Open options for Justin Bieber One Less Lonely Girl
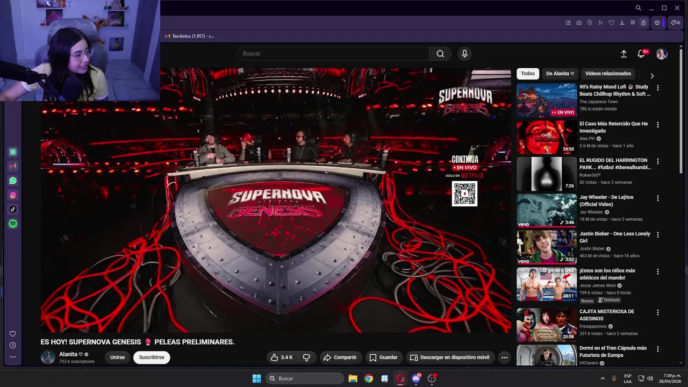 click(x=658, y=235)
